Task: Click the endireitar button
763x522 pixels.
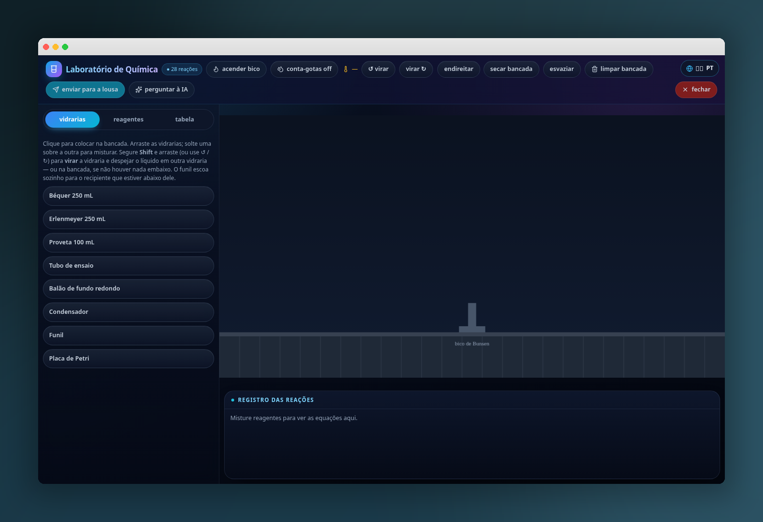Action: (459, 69)
